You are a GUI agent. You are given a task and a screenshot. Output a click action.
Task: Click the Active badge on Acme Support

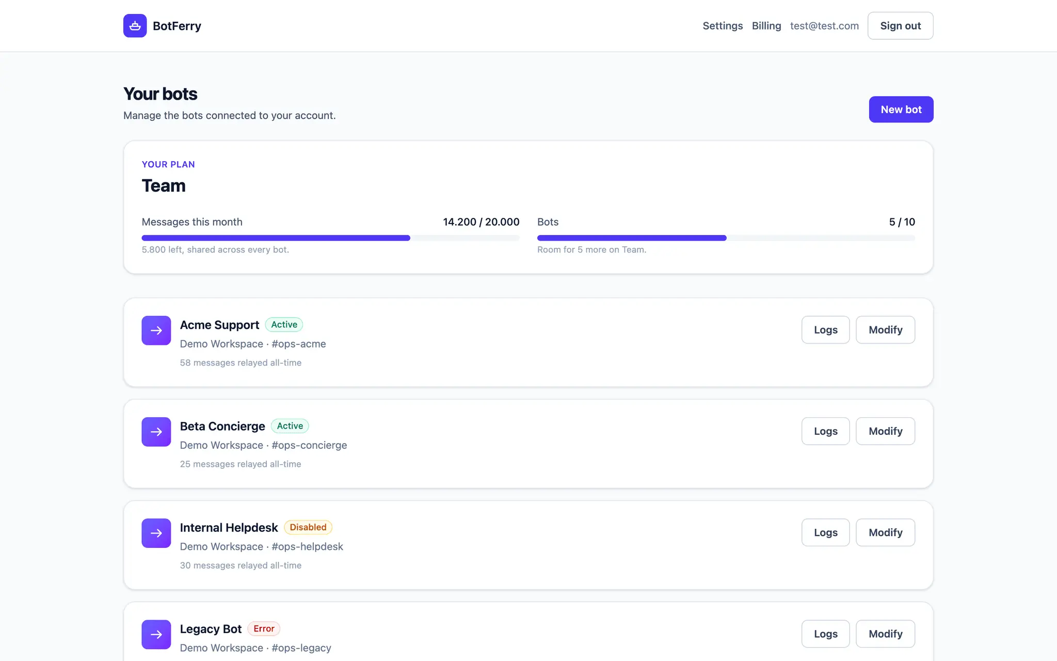pyautogui.click(x=284, y=324)
